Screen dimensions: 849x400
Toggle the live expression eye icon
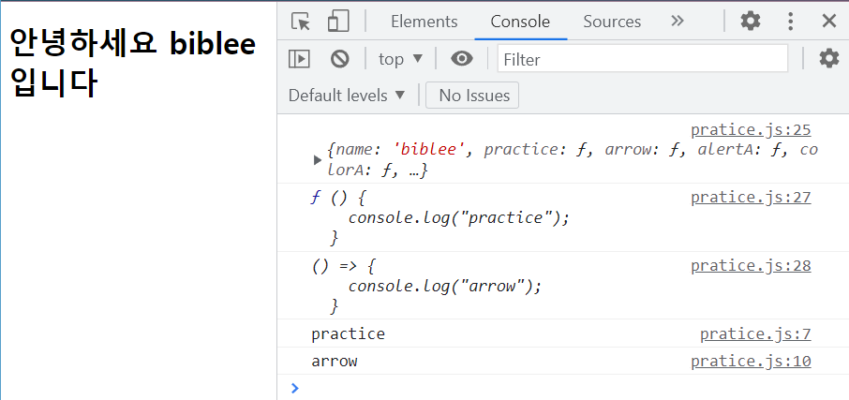tap(461, 58)
